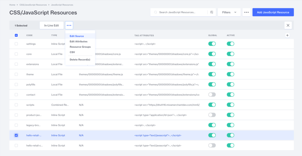Click the select-all header checkbox
The height and width of the screenshot is (156, 302).
click(x=16, y=35)
